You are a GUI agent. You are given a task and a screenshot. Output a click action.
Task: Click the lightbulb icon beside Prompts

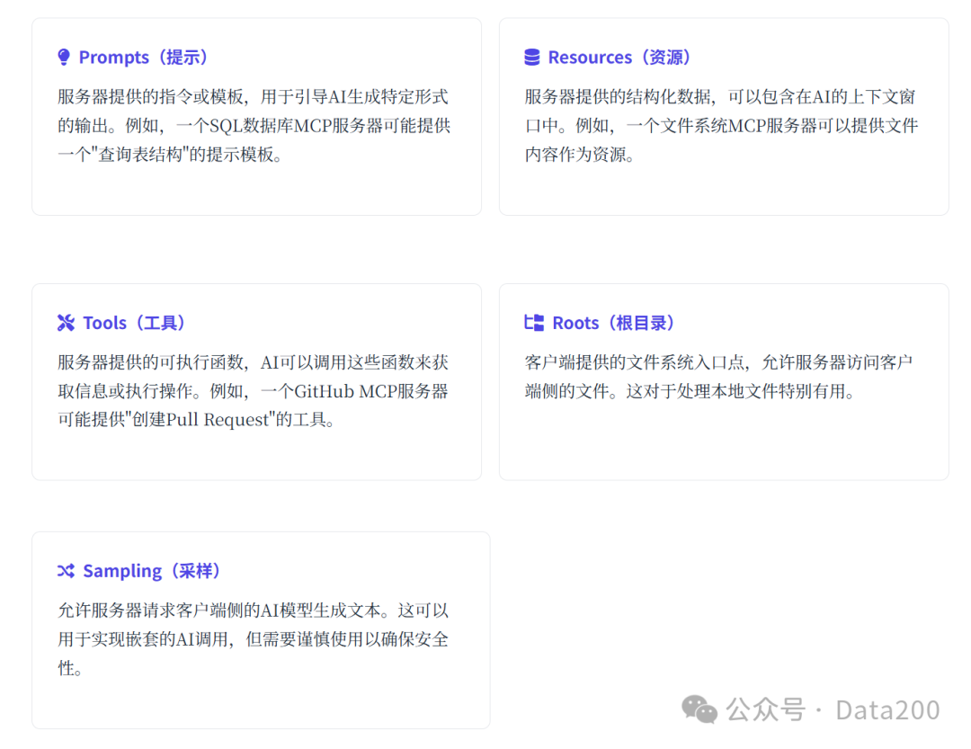[63, 56]
